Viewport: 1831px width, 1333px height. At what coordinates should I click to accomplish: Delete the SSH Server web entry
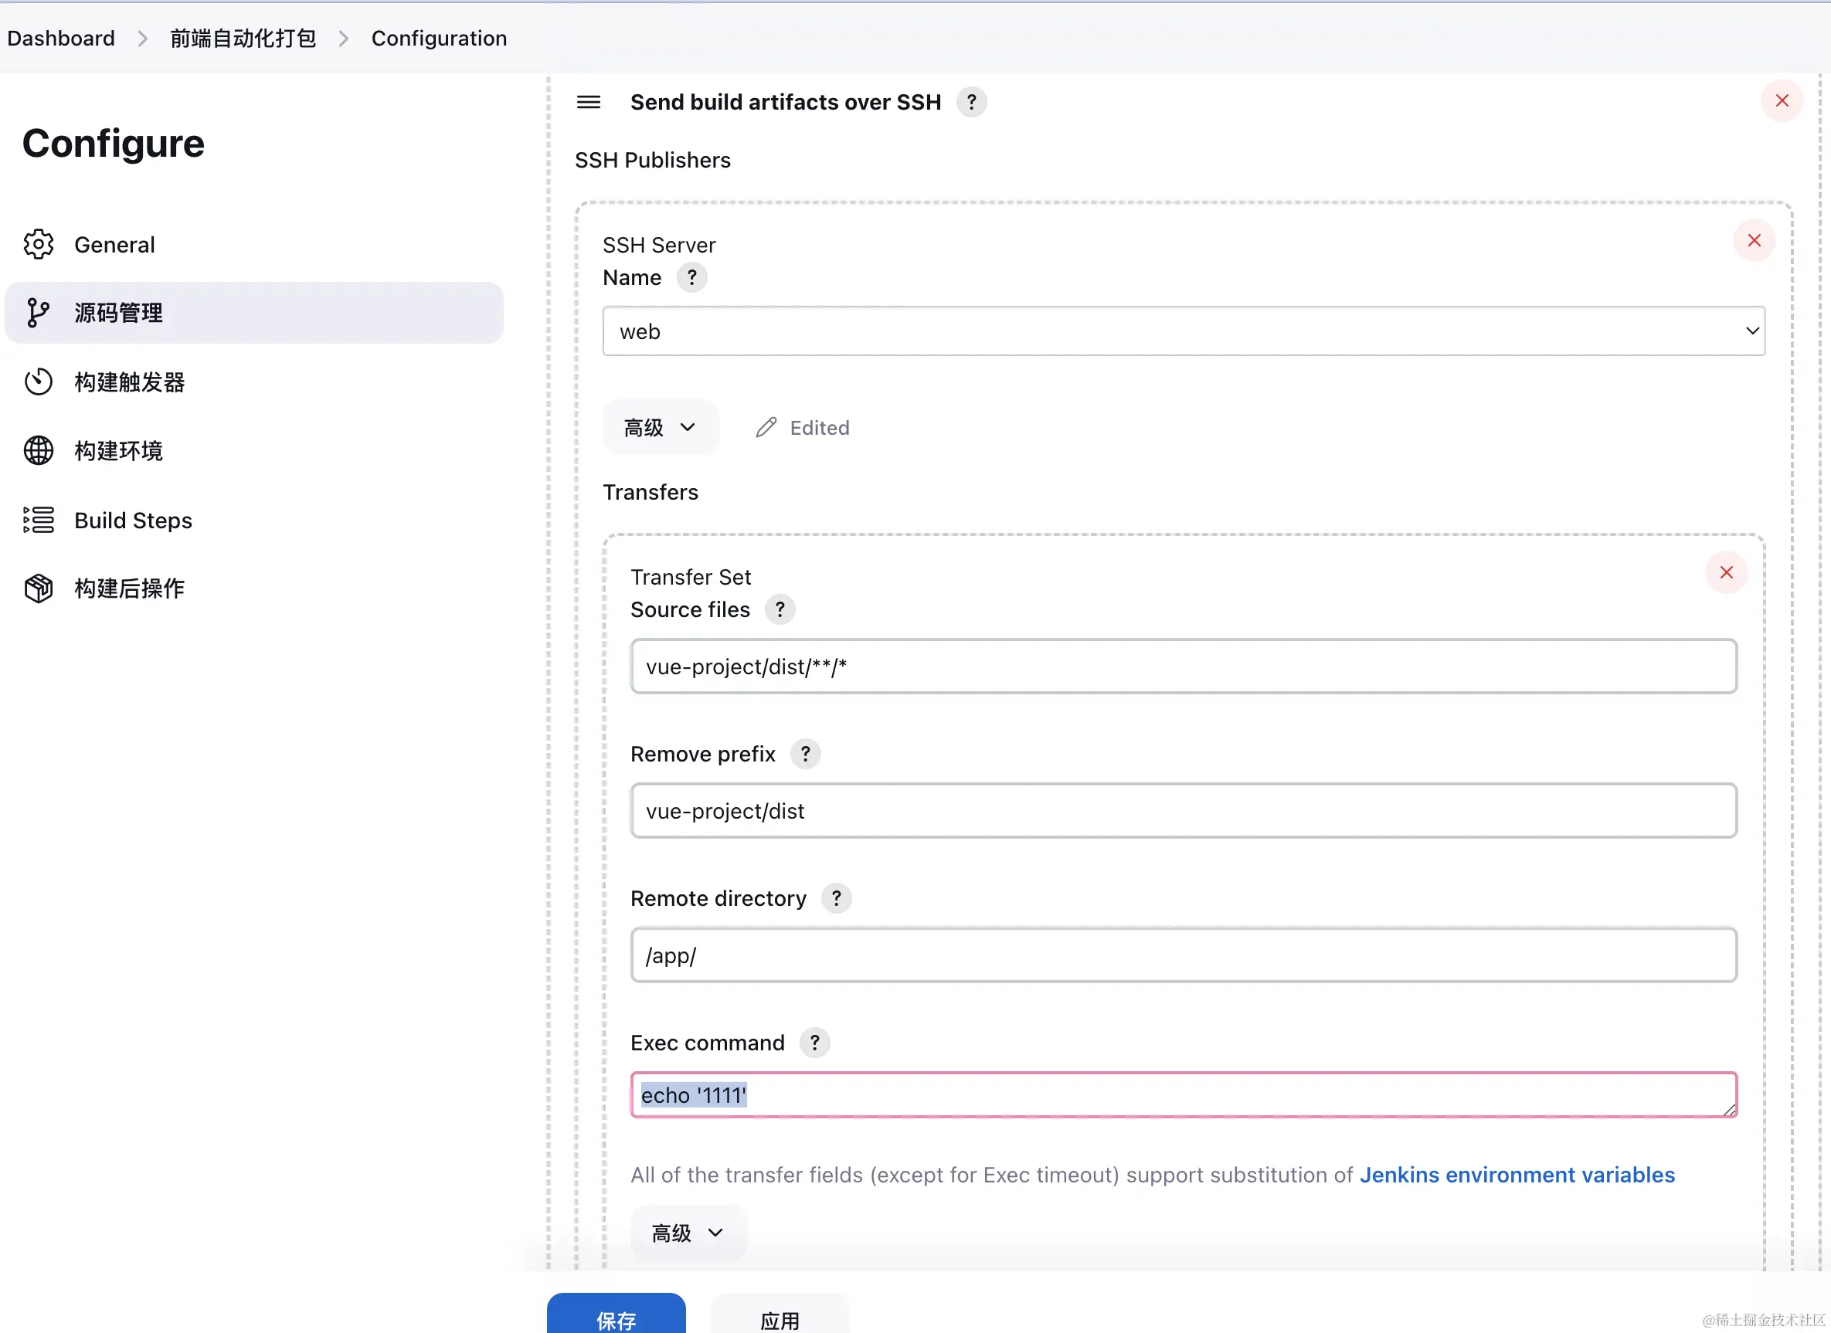(1754, 240)
